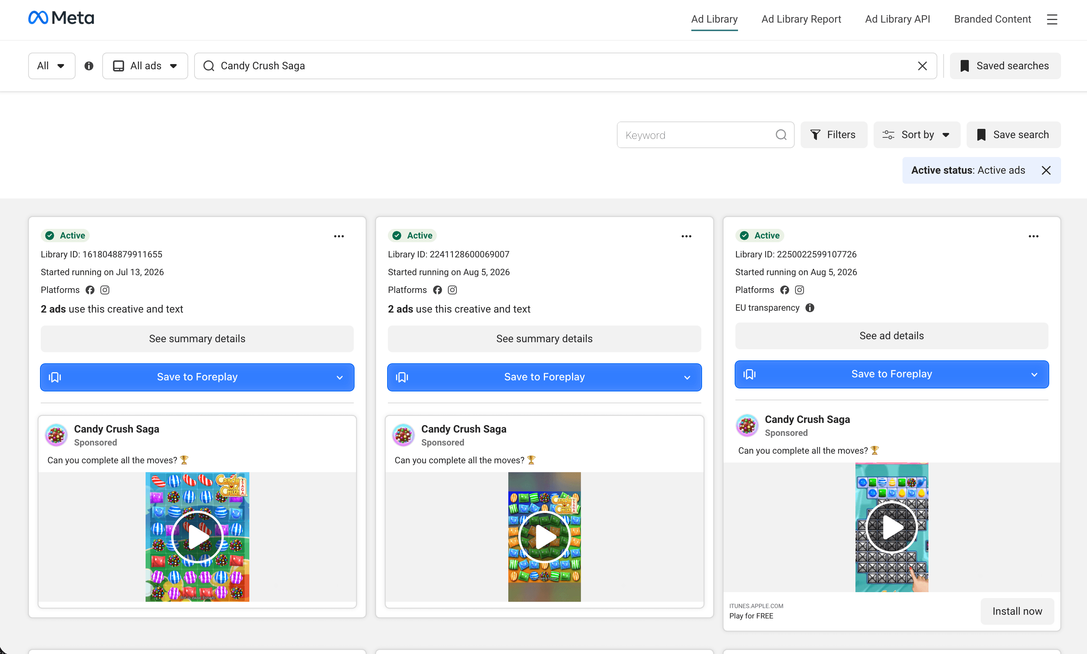
Task: Click the EU transparency info icon
Action: click(810, 308)
